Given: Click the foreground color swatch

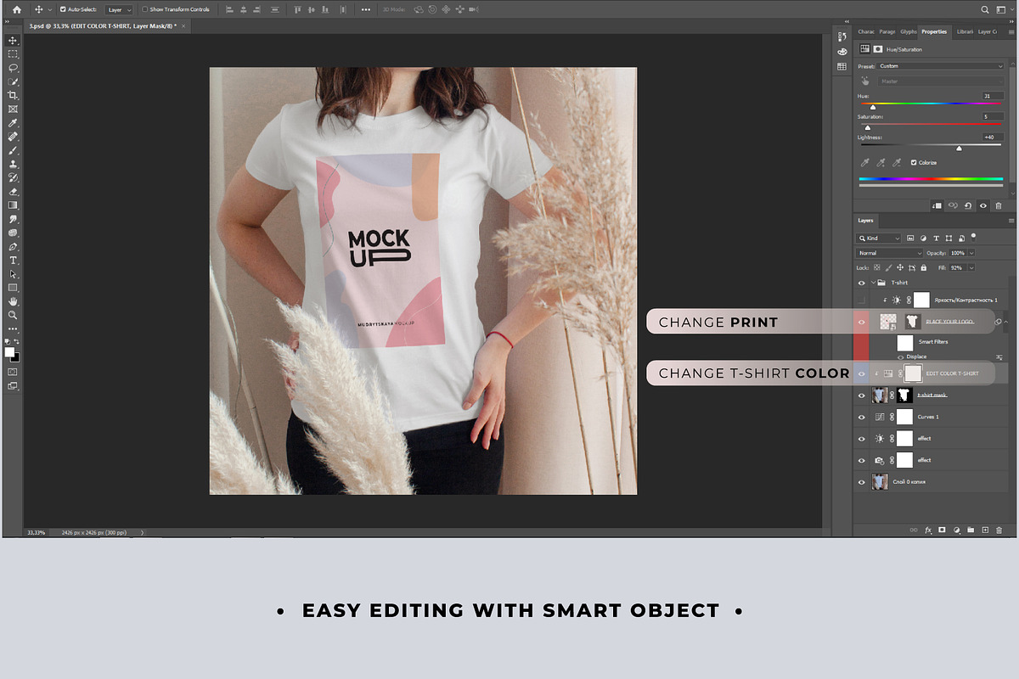Looking at the screenshot, I should (x=9, y=351).
